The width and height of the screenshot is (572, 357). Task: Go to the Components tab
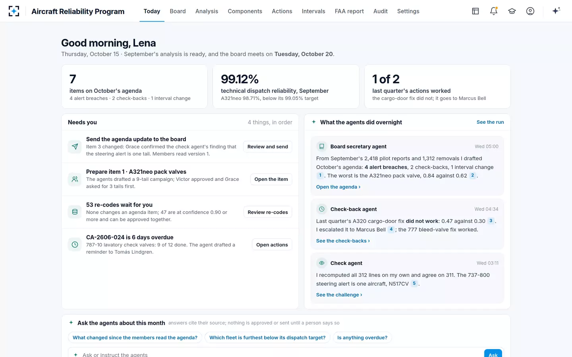[245, 11]
